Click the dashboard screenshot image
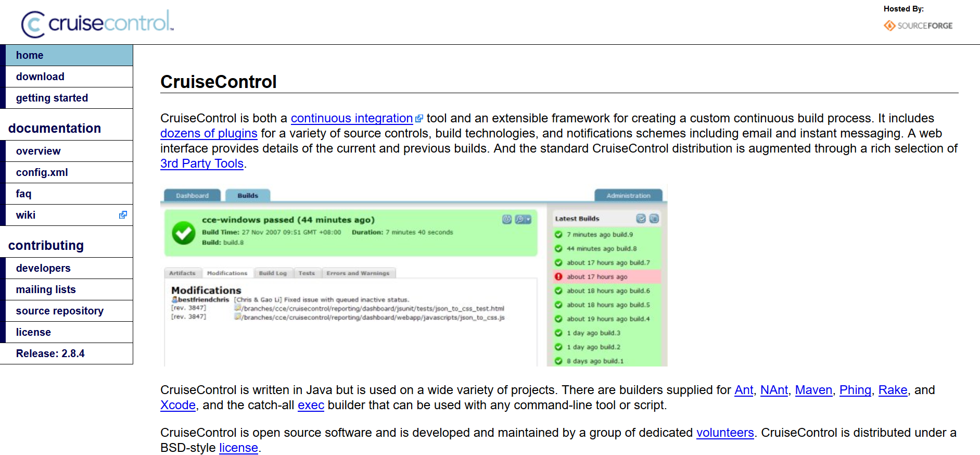The width and height of the screenshot is (980, 455). point(414,275)
